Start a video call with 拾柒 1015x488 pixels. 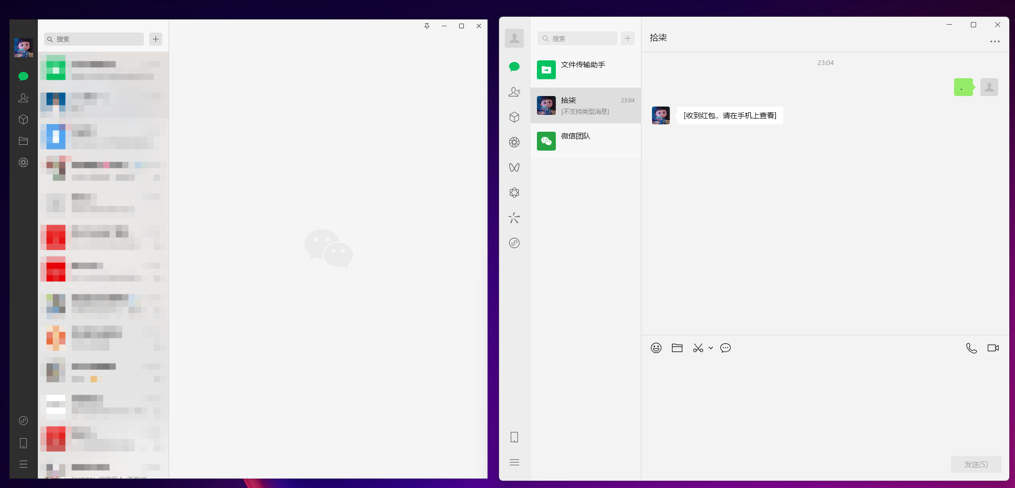coord(993,348)
